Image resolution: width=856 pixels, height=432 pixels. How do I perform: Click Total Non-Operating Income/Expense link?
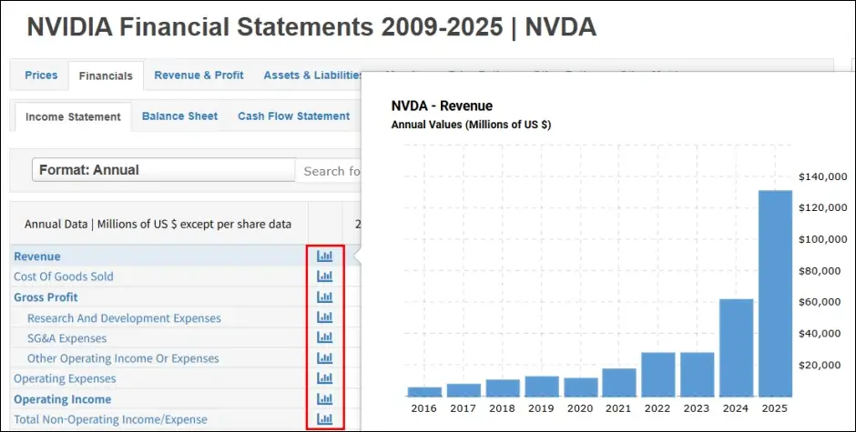click(111, 419)
